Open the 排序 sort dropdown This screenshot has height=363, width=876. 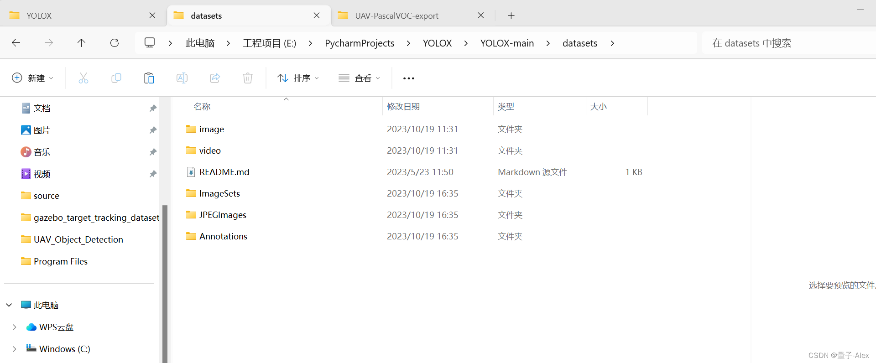(x=298, y=78)
